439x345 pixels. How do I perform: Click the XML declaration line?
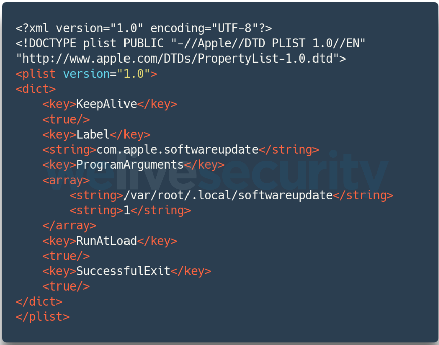(x=144, y=28)
